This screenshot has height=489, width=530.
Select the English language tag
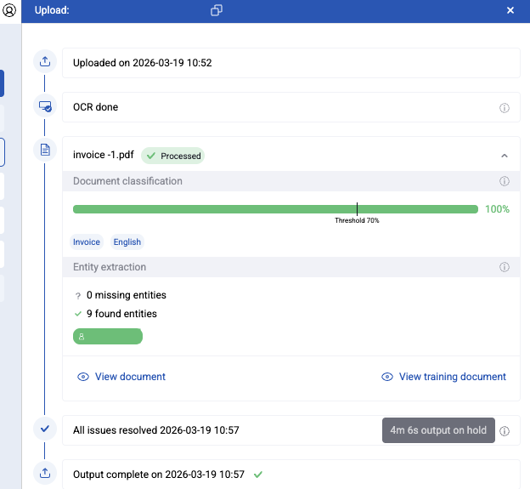pyautogui.click(x=127, y=242)
